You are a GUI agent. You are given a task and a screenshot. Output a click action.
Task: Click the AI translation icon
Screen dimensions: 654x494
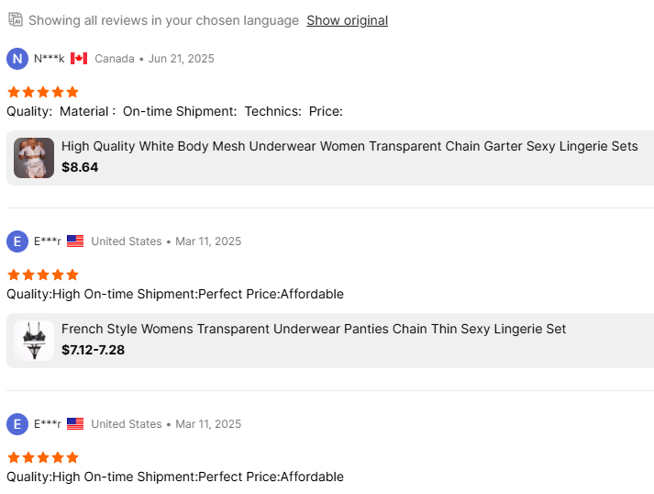(15, 19)
